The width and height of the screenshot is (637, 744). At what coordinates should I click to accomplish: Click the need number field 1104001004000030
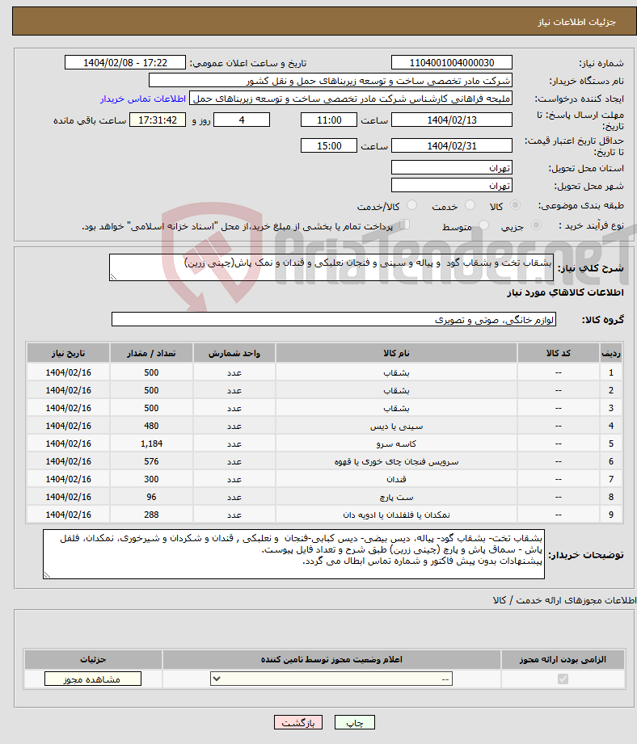tap(452, 63)
